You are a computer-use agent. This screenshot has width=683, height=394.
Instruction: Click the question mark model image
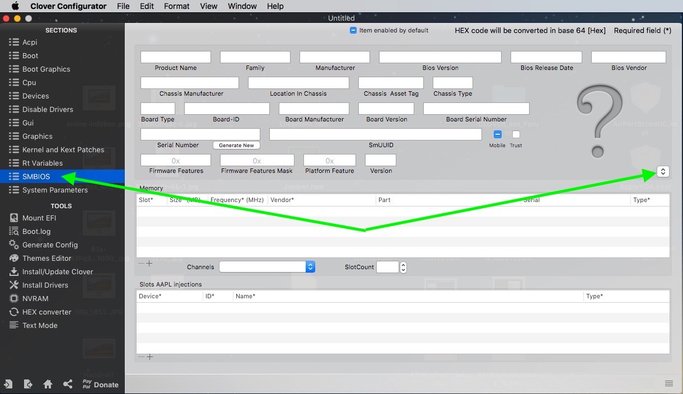click(600, 121)
